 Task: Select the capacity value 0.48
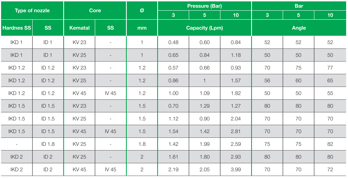[173, 42]
